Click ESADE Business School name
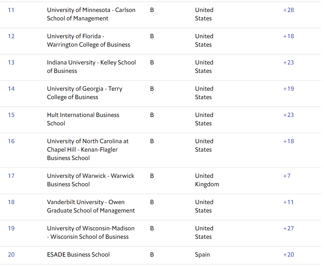 pyautogui.click(x=78, y=255)
